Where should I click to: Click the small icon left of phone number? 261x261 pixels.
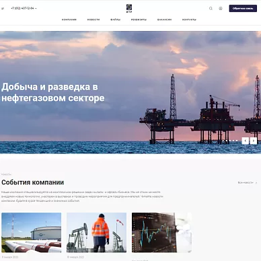click(x=3, y=9)
